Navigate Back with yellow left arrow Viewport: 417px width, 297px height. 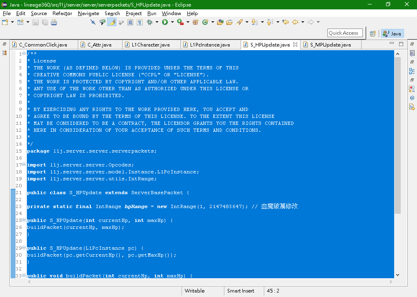coord(295,22)
